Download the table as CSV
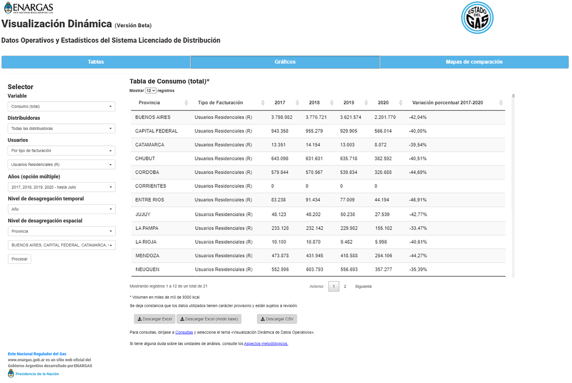Screen dimensions: 572x383 click(277, 319)
